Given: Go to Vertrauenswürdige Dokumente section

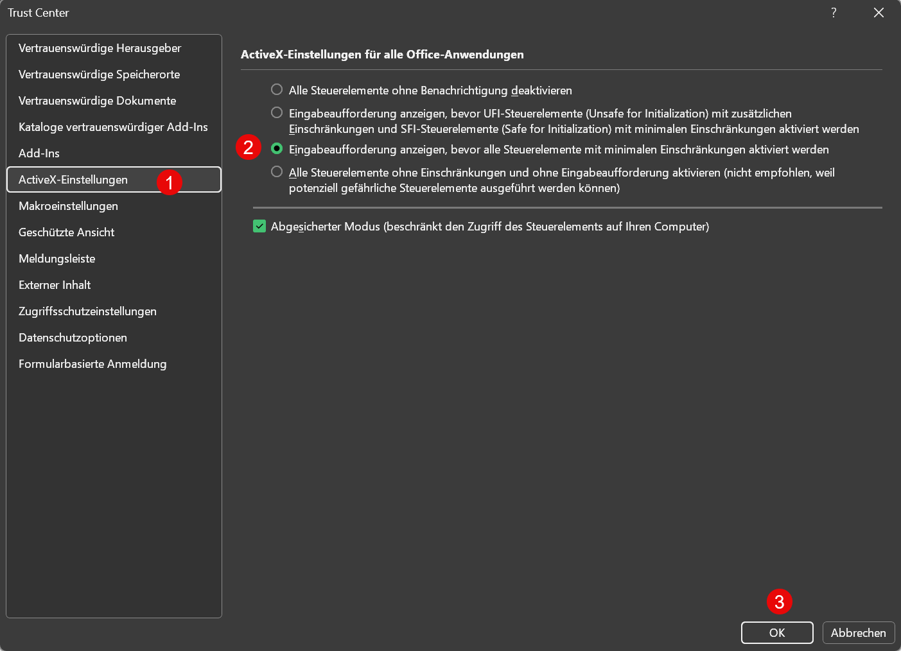Looking at the screenshot, I should (114, 101).
